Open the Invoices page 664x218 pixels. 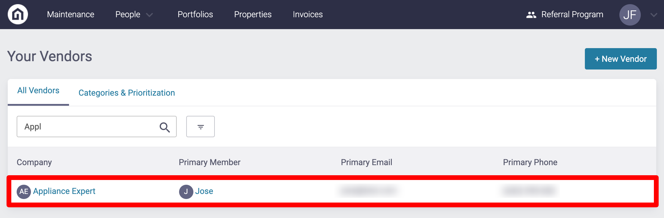(x=308, y=14)
